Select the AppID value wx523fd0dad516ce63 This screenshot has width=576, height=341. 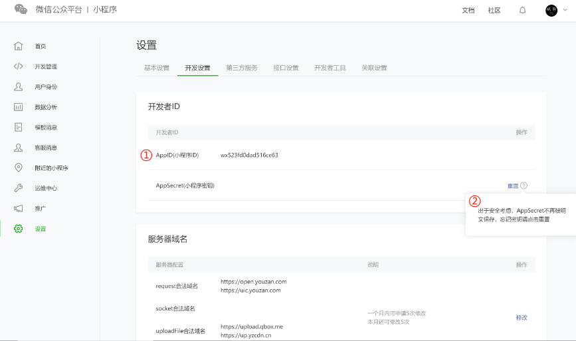249,155
